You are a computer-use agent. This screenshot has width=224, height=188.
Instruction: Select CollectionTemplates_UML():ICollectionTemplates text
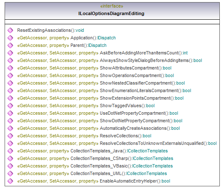tap(119, 173)
